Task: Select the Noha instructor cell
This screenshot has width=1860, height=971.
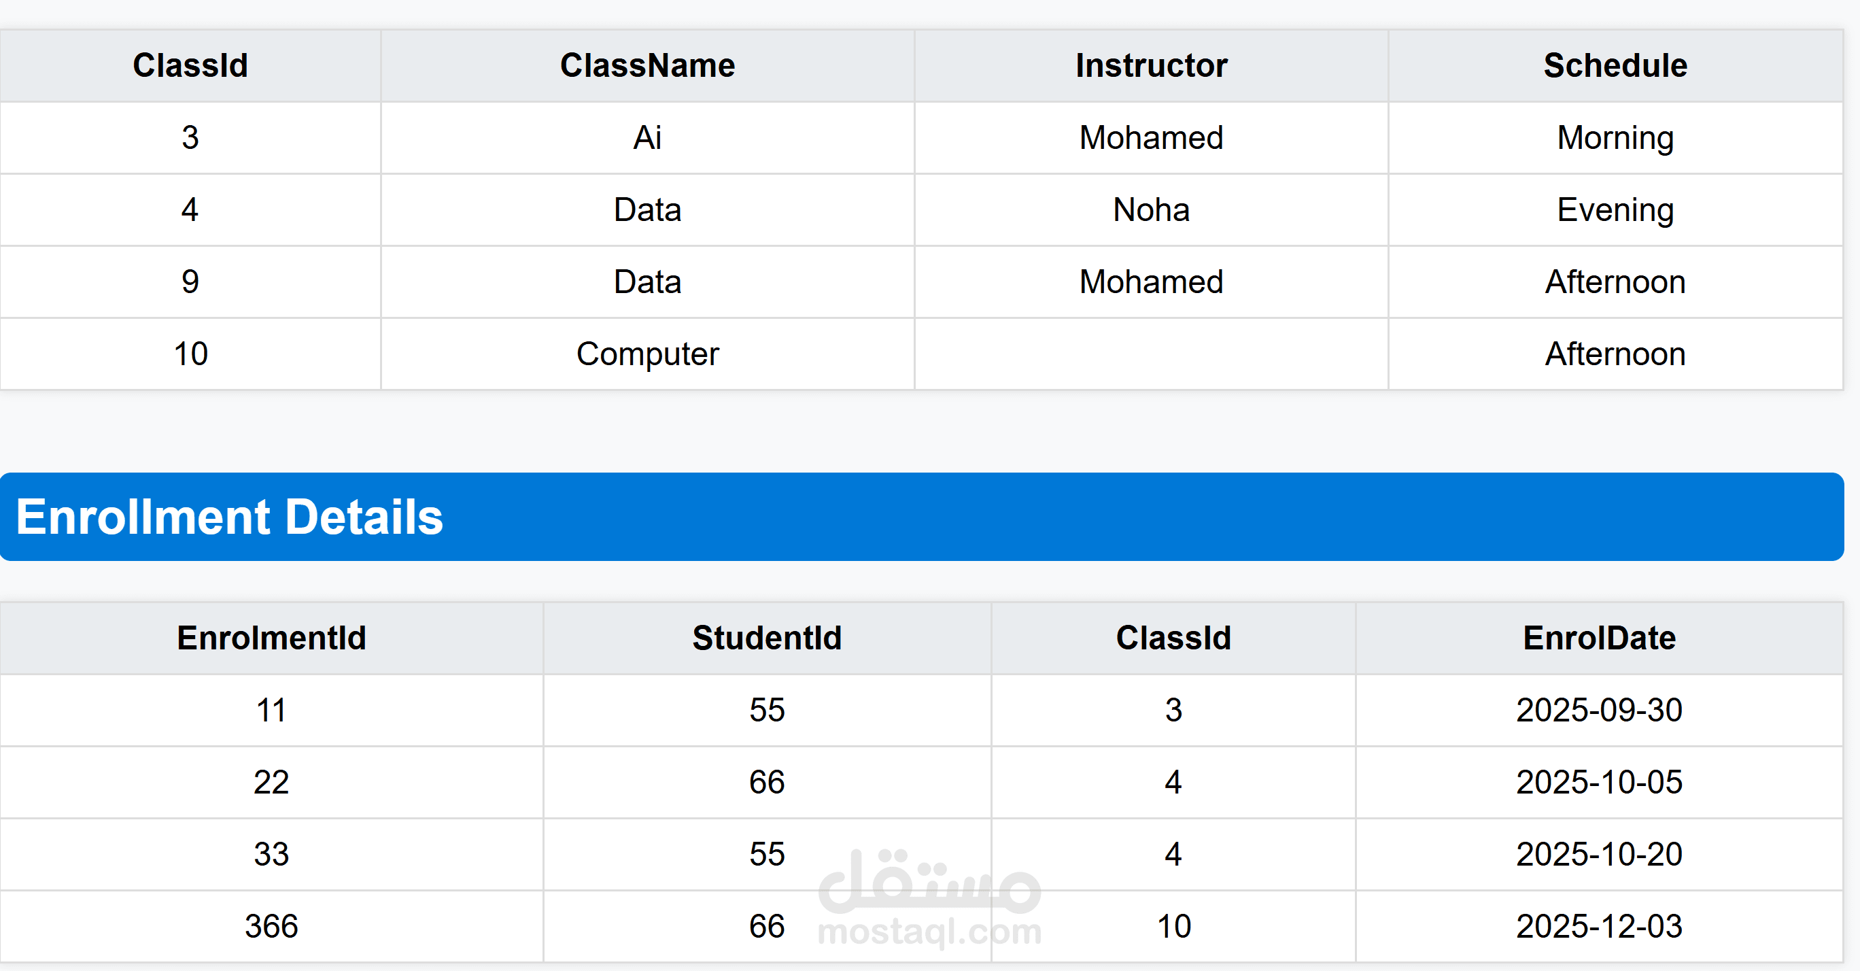Action: [1151, 209]
